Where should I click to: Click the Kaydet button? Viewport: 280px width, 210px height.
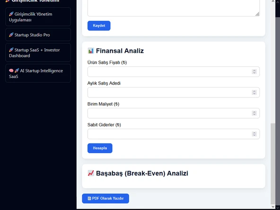click(99, 26)
